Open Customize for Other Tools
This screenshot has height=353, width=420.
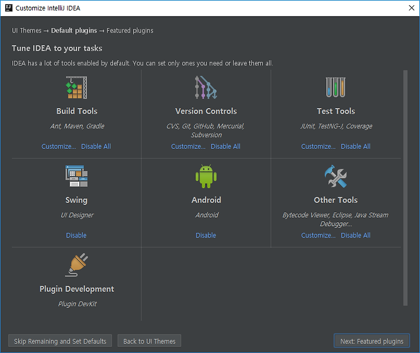[x=318, y=235]
